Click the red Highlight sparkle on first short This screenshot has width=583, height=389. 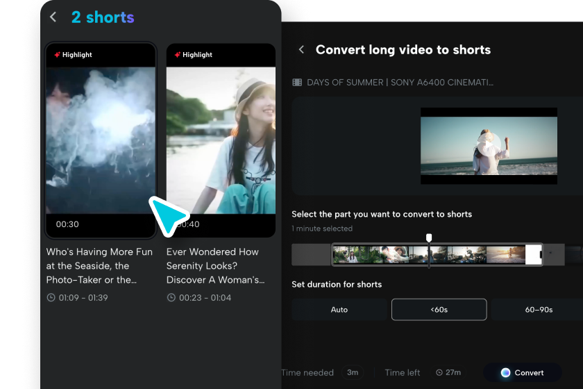click(57, 55)
